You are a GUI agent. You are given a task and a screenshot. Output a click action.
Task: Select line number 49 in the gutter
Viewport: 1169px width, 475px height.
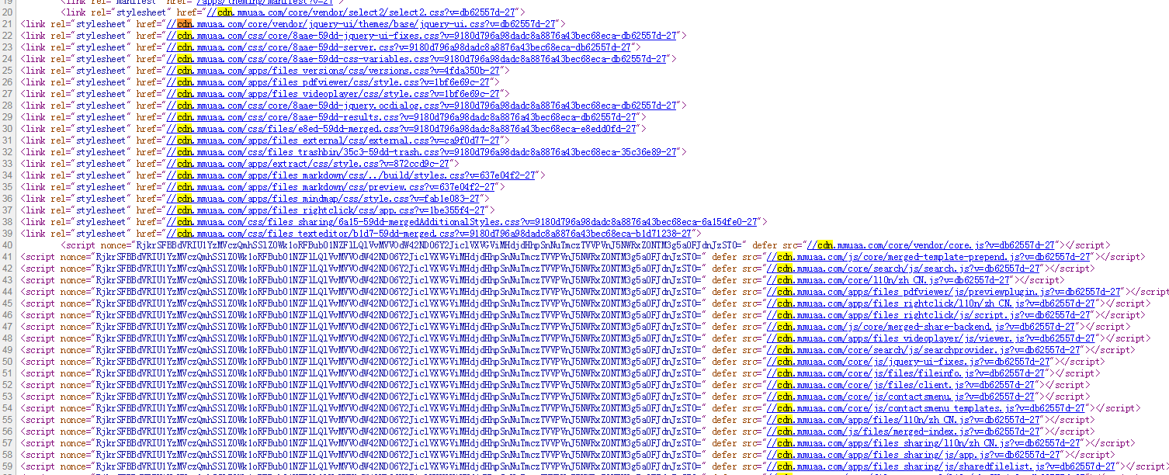coord(9,350)
